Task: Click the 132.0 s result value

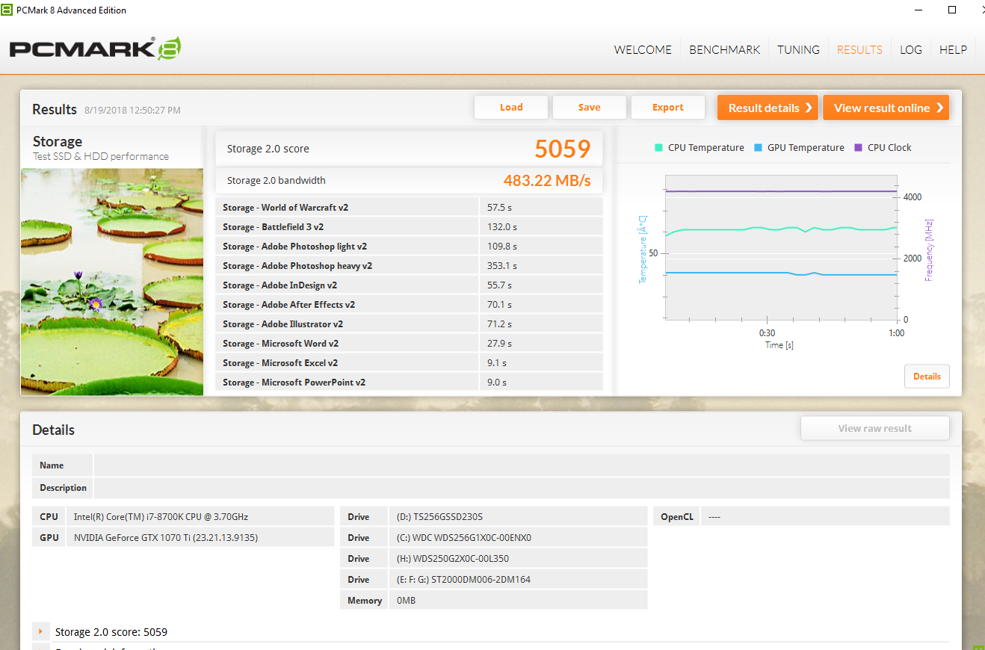Action: (x=502, y=226)
